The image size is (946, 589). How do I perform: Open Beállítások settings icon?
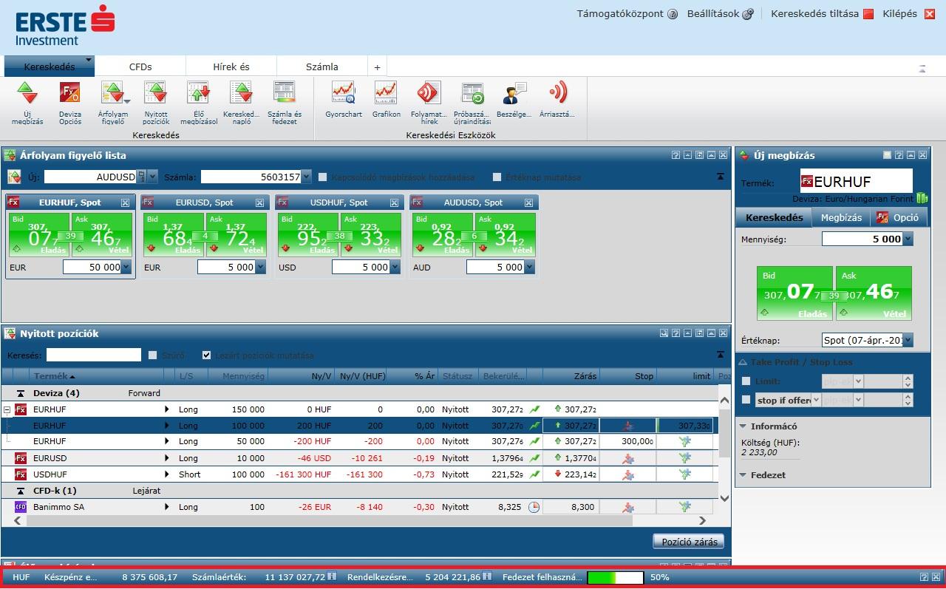(748, 14)
